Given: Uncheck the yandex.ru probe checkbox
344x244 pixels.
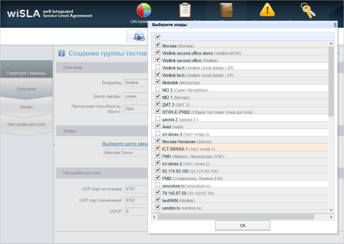Looking at the screenshot, I should tap(158, 207).
